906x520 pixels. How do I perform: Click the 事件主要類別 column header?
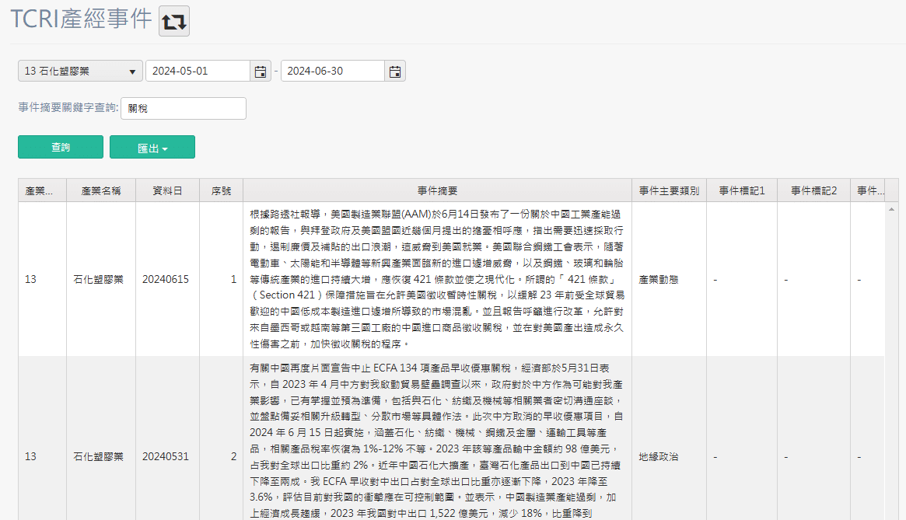(669, 190)
